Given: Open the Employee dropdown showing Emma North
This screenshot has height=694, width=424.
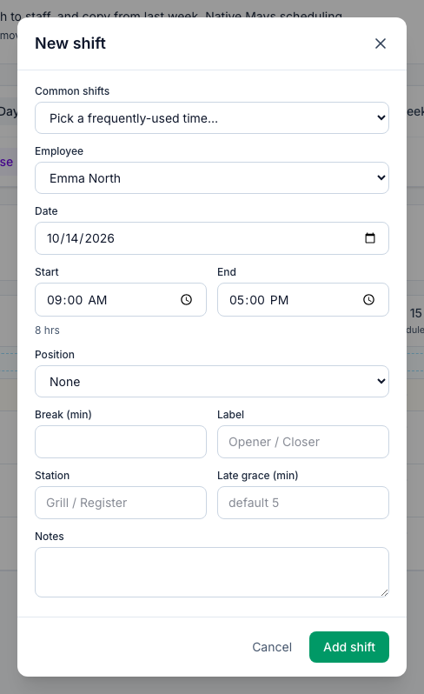Looking at the screenshot, I should point(212,177).
